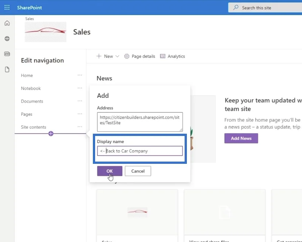Click the Add News button
This screenshot has height=242, width=302.
(241, 138)
